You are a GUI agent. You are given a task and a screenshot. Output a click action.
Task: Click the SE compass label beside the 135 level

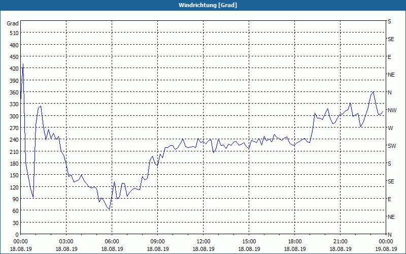(391, 181)
